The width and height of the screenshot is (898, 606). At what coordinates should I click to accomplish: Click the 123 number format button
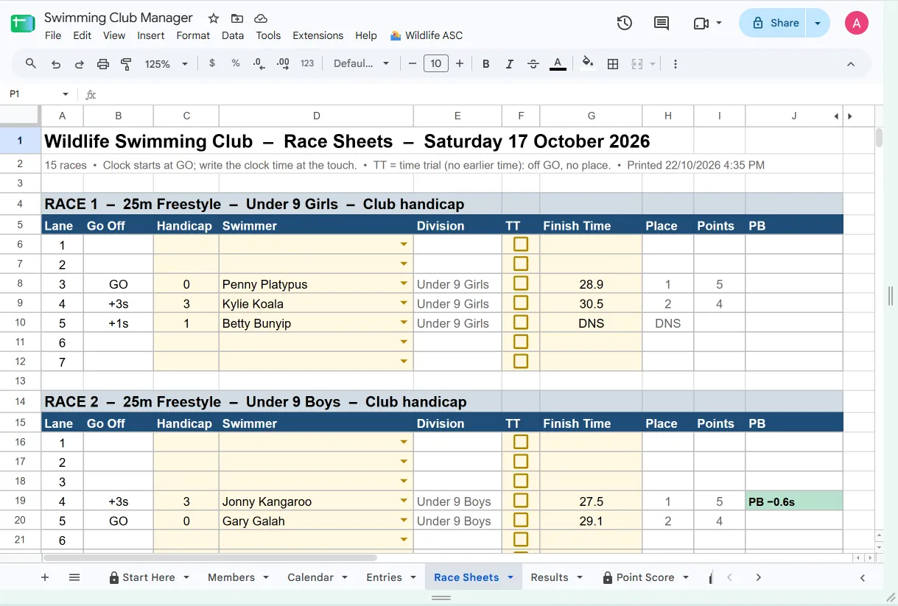click(307, 63)
